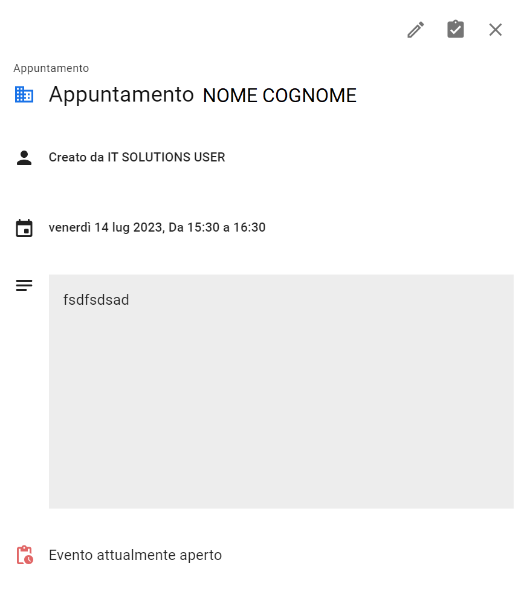The height and width of the screenshot is (592, 530).
Task: Open the calendar date icon
Action: pyautogui.click(x=24, y=227)
